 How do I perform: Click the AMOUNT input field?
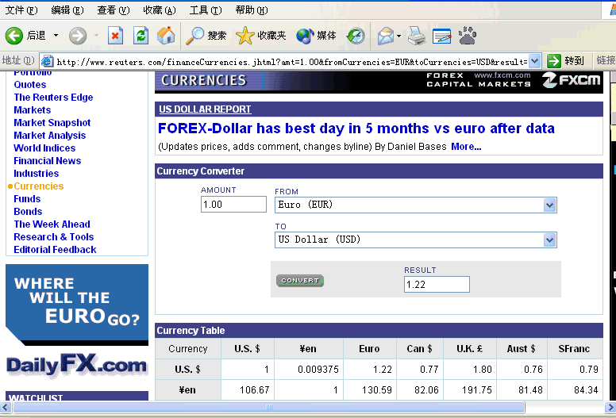(233, 205)
